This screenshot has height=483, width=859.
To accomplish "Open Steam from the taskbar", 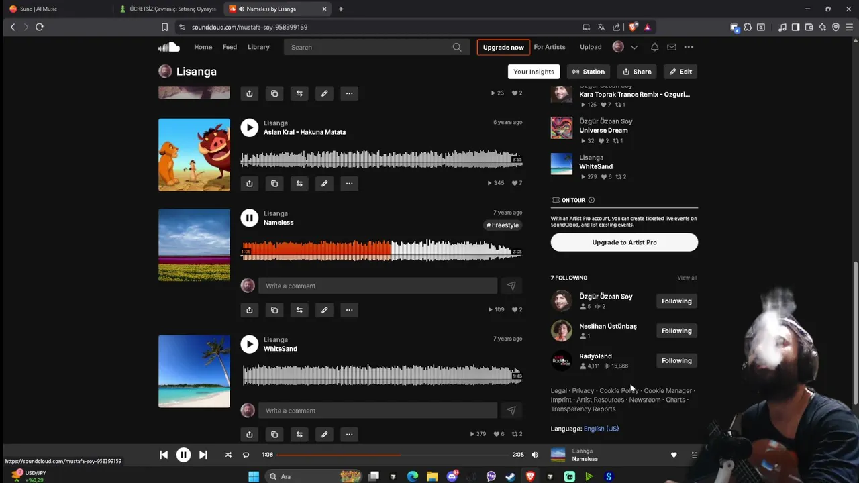I will click(x=511, y=476).
